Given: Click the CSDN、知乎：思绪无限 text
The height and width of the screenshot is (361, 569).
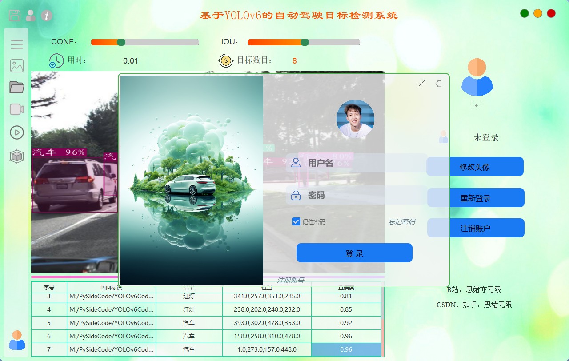Looking at the screenshot, I should coord(474,305).
